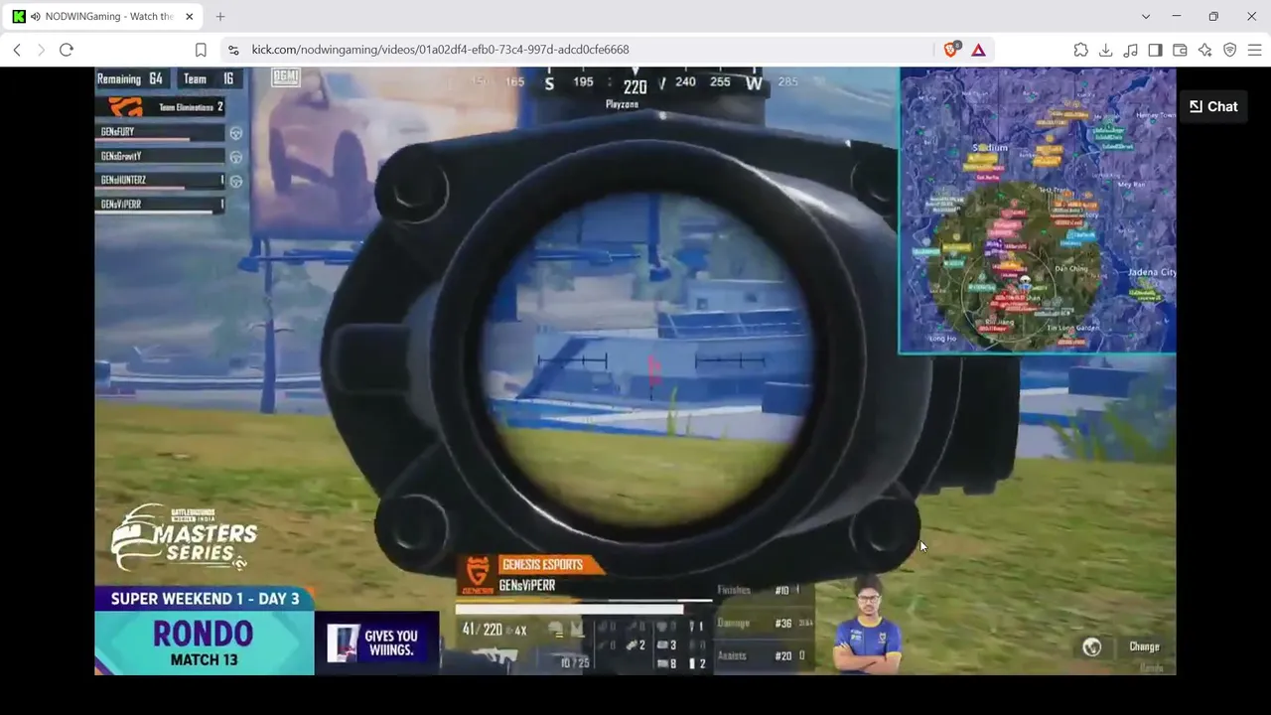Viewport: 1271px width, 715px height.
Task: Open the media control music note
Action: tap(1130, 50)
